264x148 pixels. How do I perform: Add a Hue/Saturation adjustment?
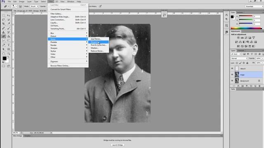(x=236, y=42)
